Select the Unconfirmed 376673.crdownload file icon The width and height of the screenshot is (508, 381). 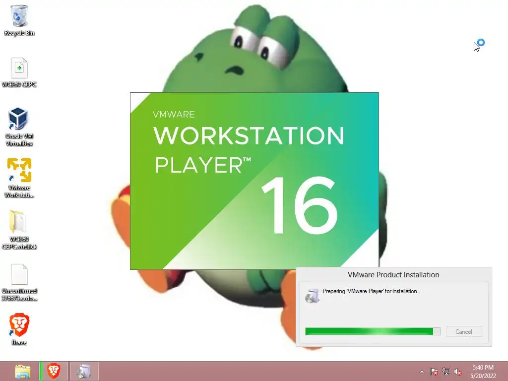click(19, 282)
